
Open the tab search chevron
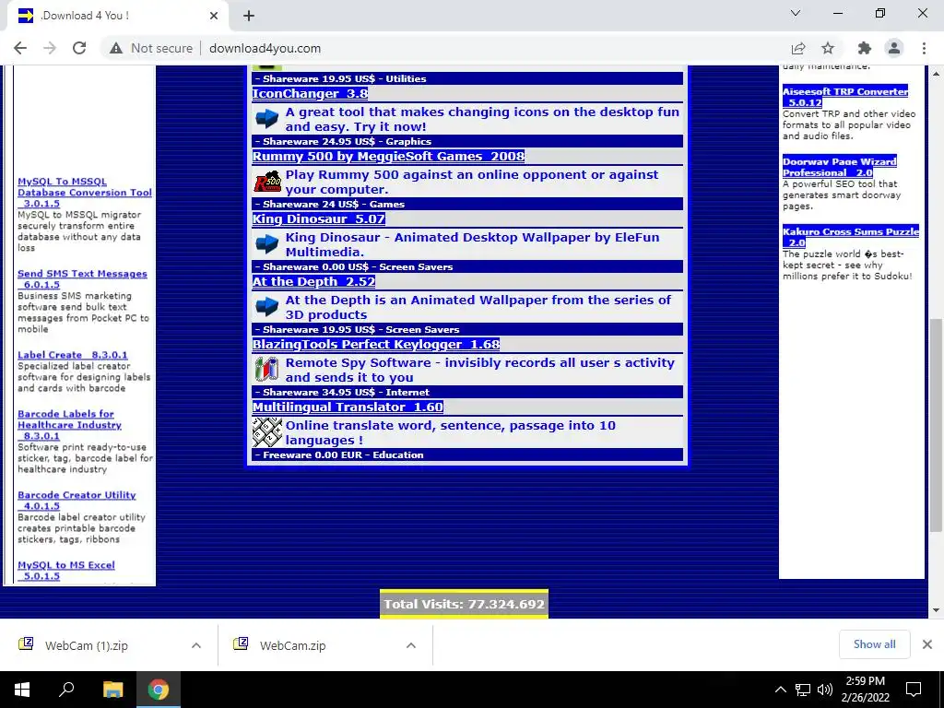[x=796, y=13]
